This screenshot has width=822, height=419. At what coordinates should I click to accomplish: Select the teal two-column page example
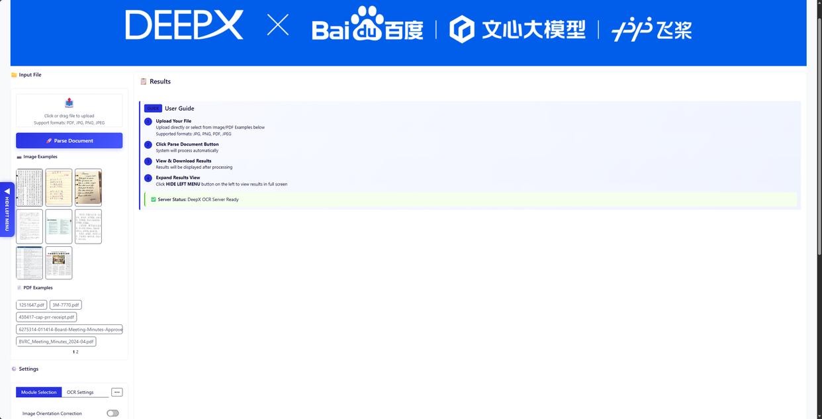point(59,226)
